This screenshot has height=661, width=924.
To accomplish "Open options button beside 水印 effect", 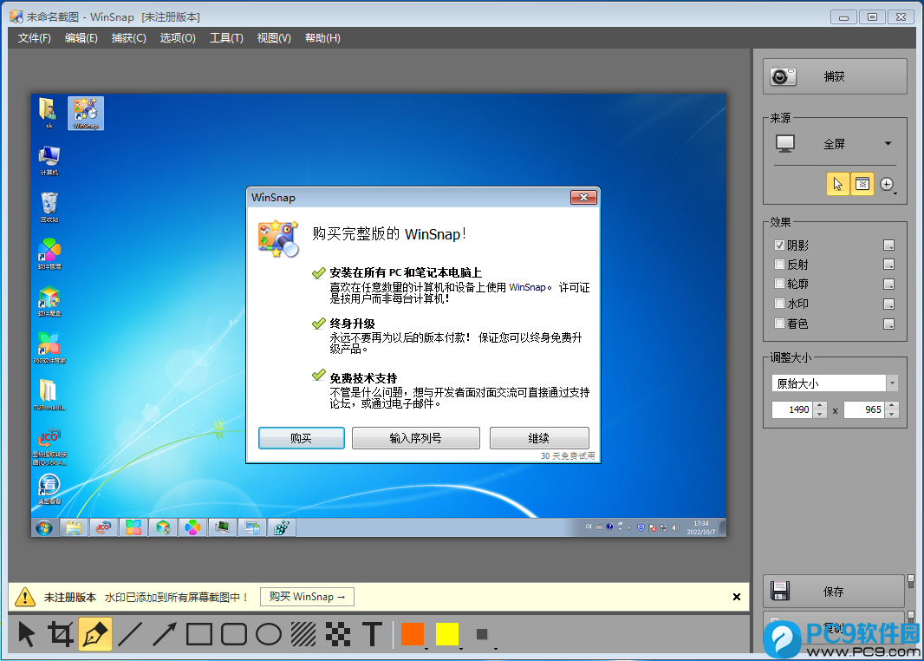I will [x=889, y=304].
